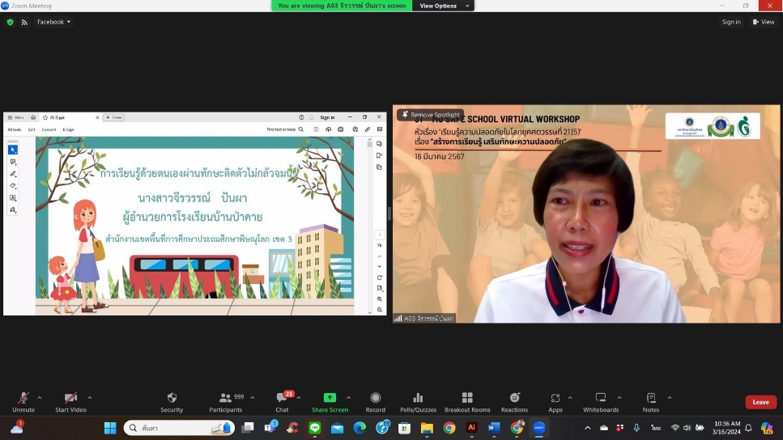The image size is (783, 440).
Task: Open All tools in Acrobat
Action: [x=15, y=129]
